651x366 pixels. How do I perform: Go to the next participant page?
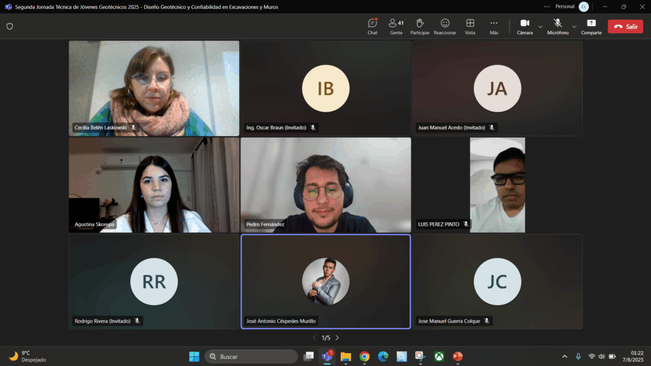click(x=337, y=338)
